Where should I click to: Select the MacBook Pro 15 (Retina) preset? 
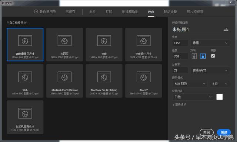104,81
